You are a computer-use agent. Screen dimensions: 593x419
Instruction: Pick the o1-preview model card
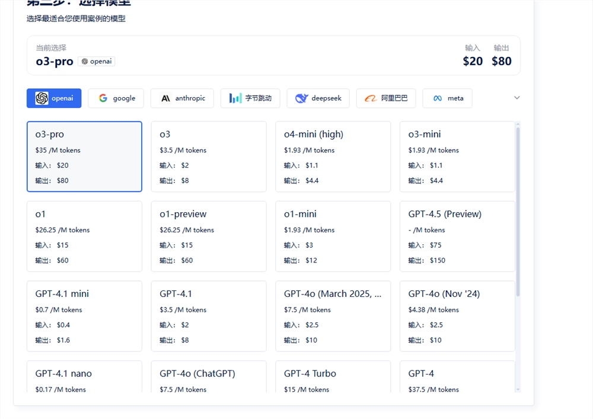pos(209,236)
